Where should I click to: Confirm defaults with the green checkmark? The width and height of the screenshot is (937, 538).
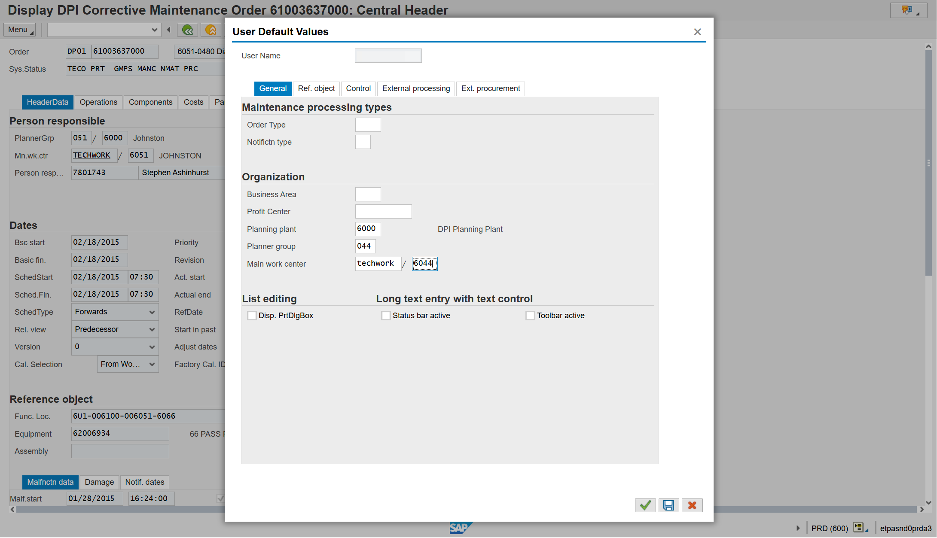tap(645, 505)
